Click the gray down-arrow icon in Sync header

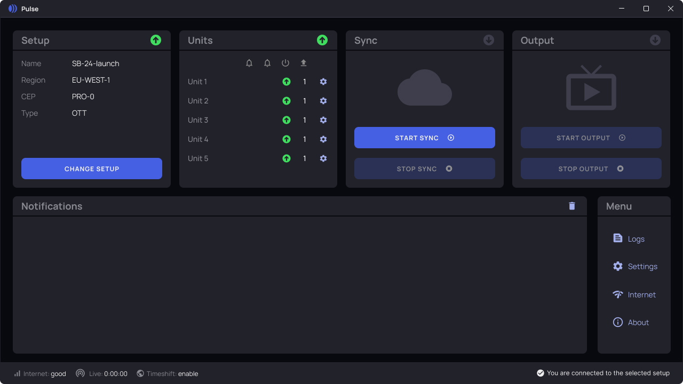click(489, 40)
